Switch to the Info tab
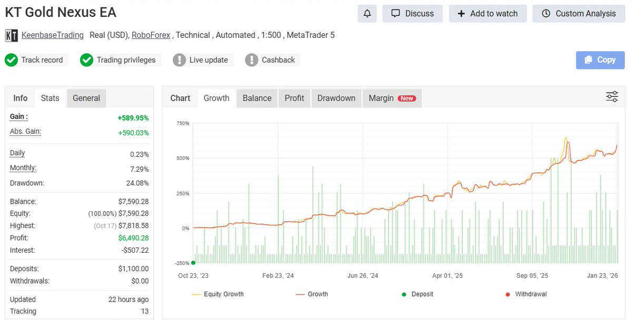Screen dimensions: 632x326 point(21,98)
